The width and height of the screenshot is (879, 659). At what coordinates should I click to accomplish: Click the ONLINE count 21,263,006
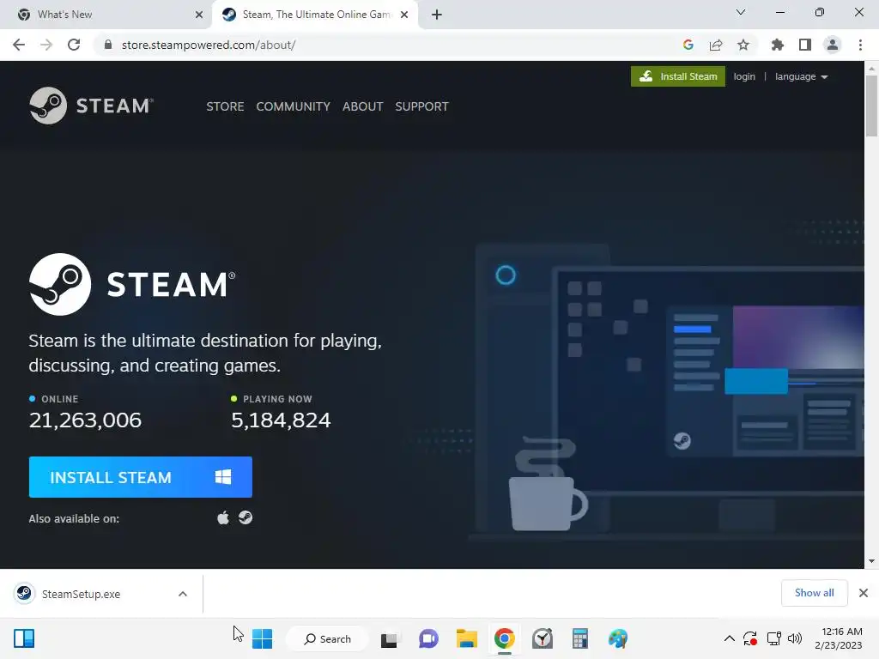point(85,420)
